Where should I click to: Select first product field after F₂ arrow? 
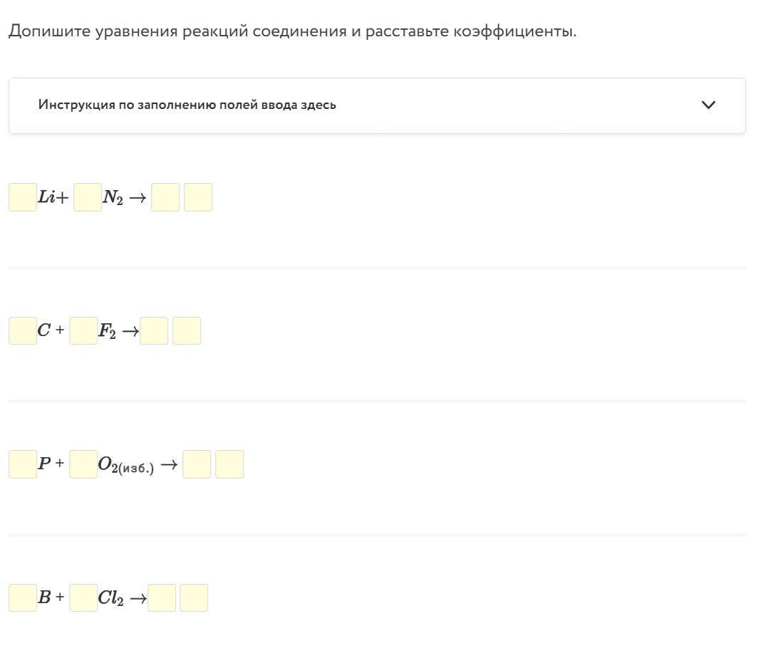click(154, 330)
